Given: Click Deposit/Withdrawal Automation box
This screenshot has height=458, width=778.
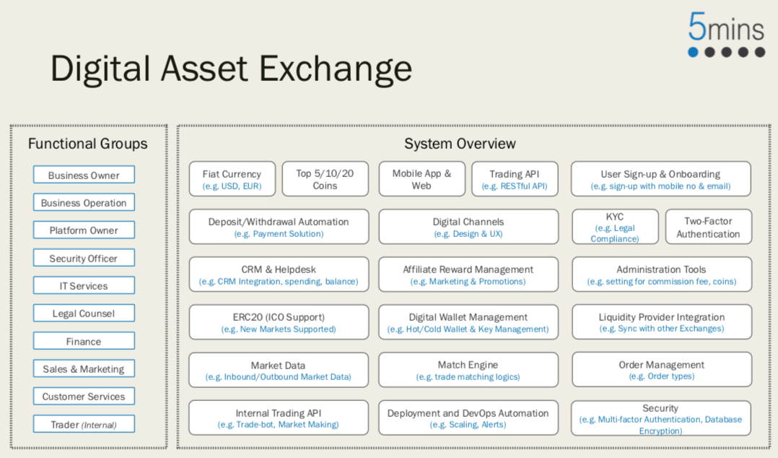Looking at the screenshot, I should pyautogui.click(x=279, y=227).
